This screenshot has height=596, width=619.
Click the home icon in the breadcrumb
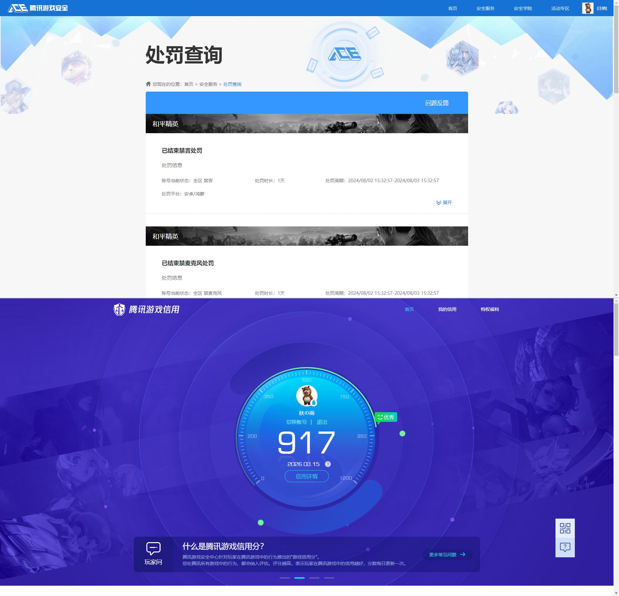[148, 84]
